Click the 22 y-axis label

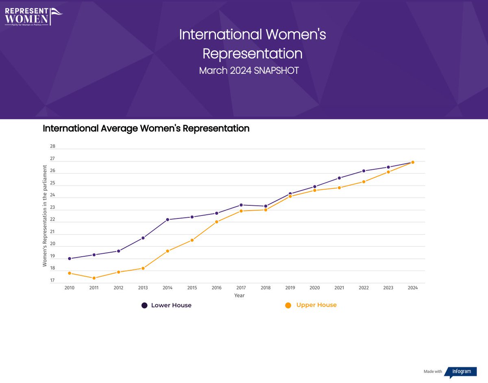tap(52, 219)
